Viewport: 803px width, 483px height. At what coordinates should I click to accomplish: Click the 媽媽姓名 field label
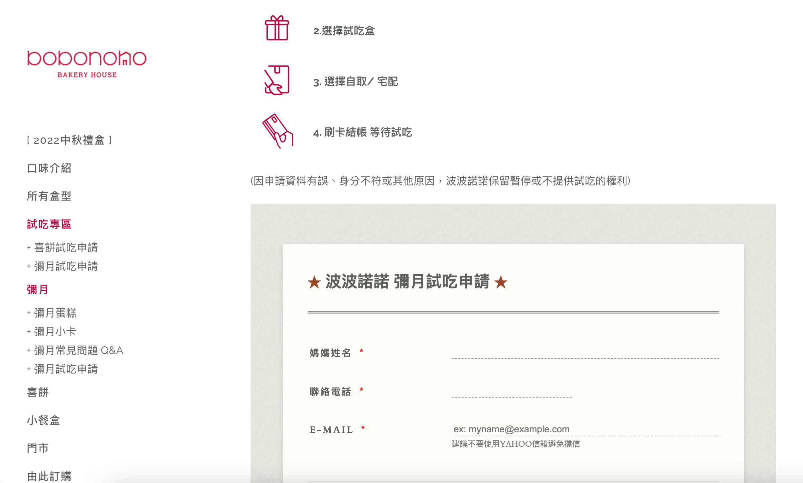pyautogui.click(x=330, y=353)
